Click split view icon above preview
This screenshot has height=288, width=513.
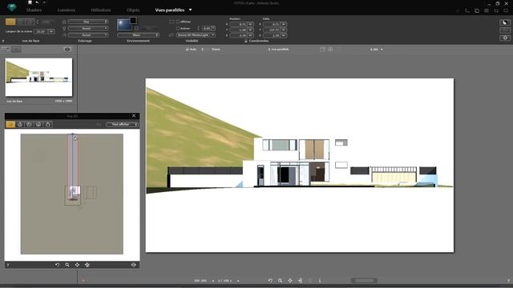point(322,50)
